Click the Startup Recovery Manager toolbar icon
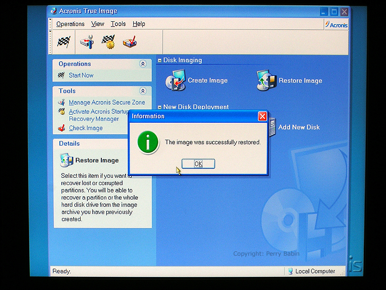The image size is (386, 290). (x=108, y=42)
